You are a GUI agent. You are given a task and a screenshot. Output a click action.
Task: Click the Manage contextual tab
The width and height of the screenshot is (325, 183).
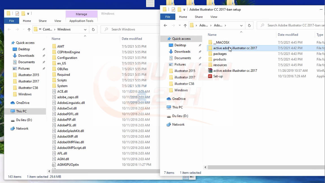[x=81, y=14]
